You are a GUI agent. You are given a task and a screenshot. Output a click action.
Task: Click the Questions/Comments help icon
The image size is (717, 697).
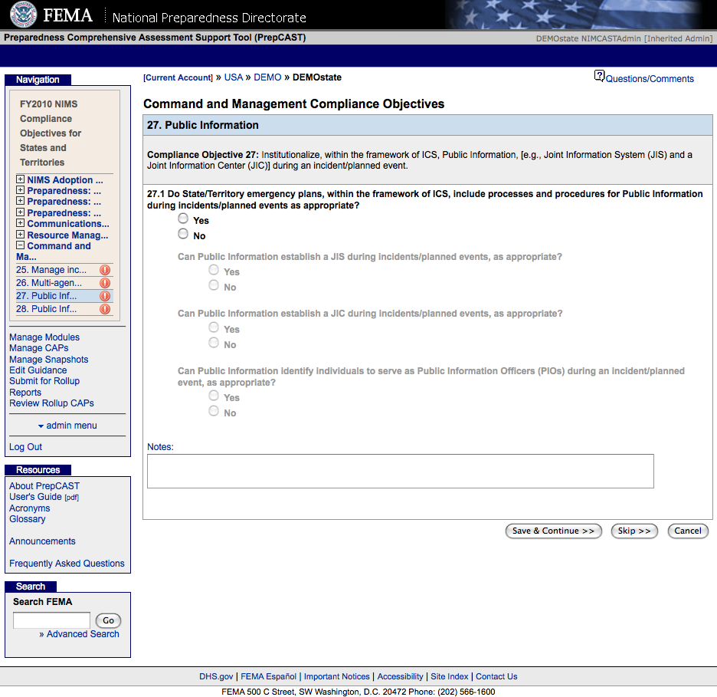click(599, 76)
